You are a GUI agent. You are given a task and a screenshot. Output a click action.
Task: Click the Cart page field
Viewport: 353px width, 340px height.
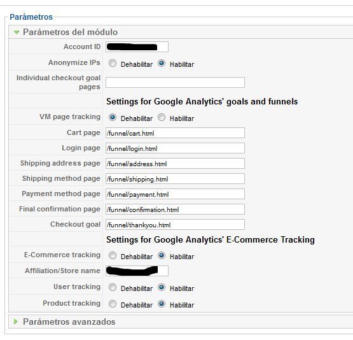tap(175, 133)
